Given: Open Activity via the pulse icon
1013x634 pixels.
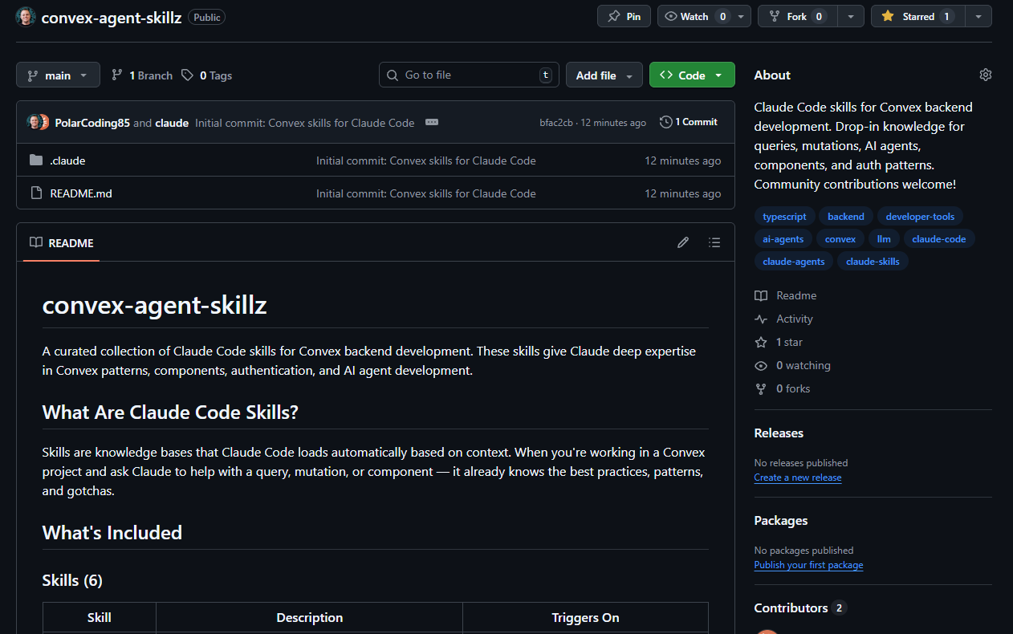Looking at the screenshot, I should tap(760, 319).
